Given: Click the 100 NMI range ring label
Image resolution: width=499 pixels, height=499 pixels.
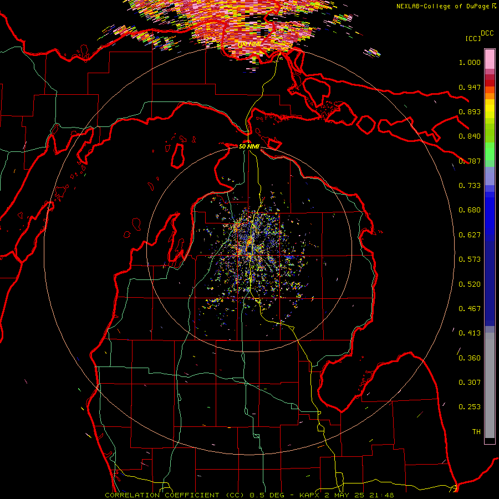Looking at the screenshot, I should 249,44.
